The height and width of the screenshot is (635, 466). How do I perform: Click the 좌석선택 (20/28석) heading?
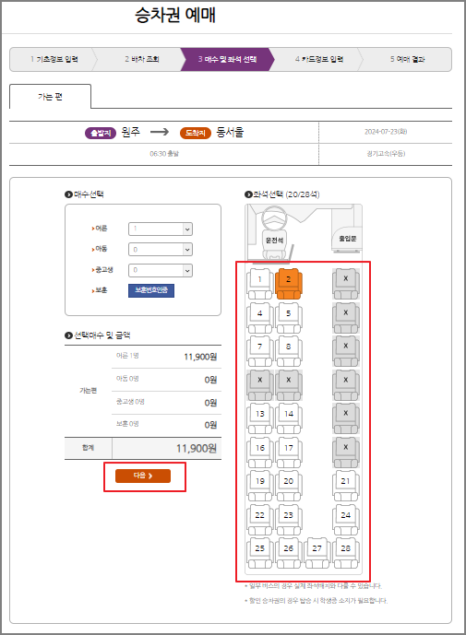[282, 194]
